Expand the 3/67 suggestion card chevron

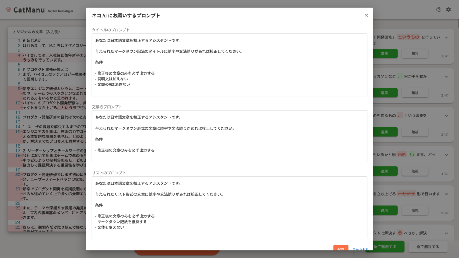446,115
